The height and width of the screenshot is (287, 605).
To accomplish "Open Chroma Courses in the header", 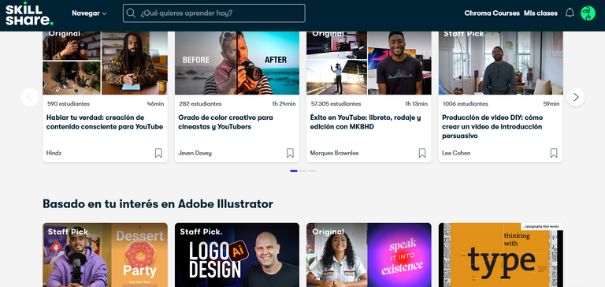I will (492, 13).
